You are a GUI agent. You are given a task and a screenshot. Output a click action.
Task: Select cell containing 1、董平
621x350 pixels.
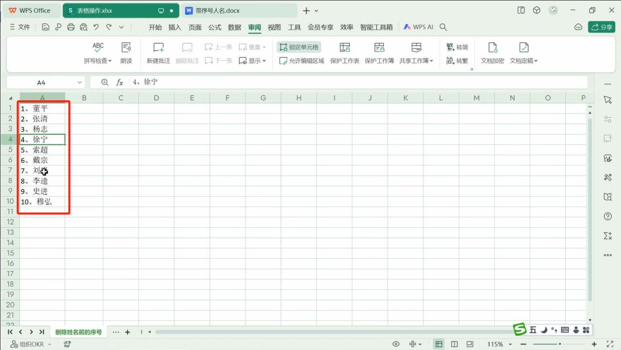pyautogui.click(x=42, y=108)
